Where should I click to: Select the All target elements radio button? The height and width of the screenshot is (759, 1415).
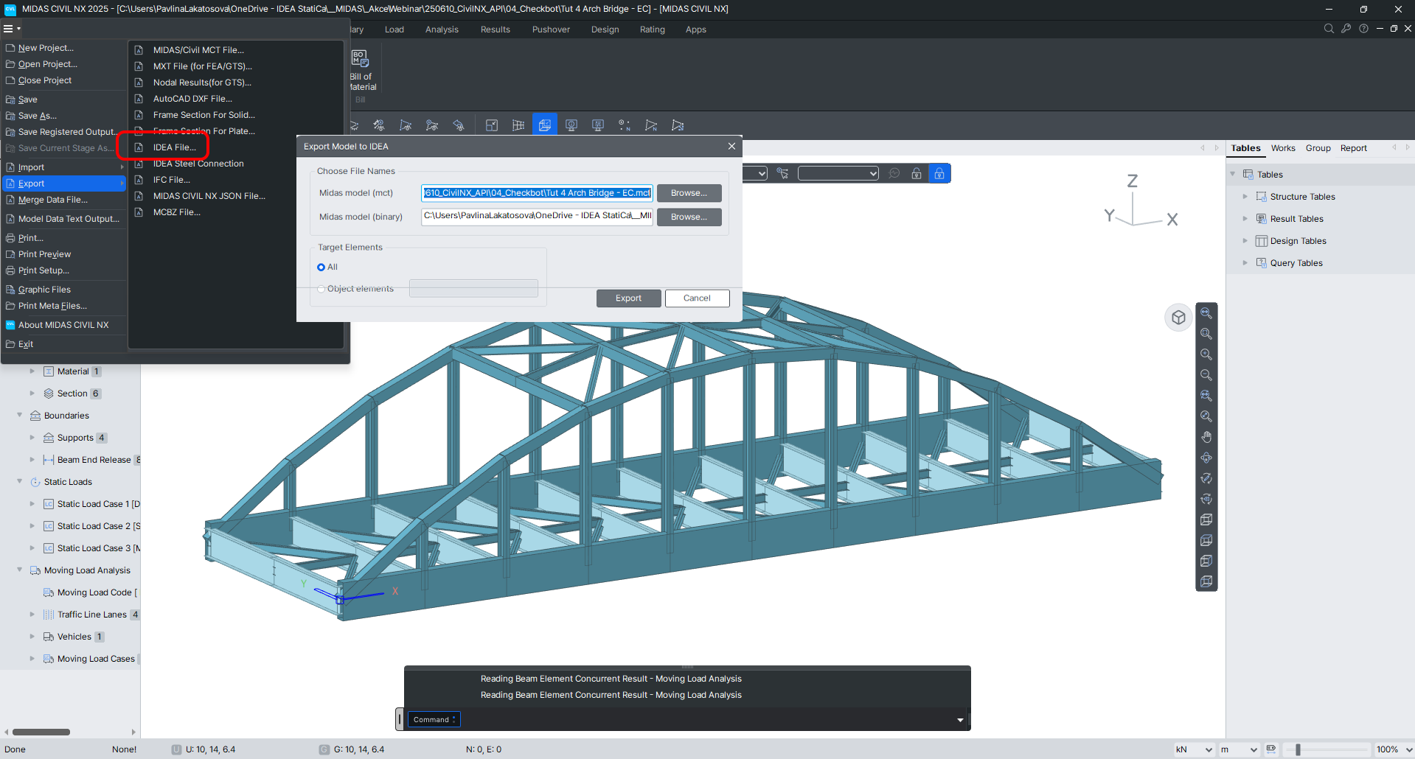321,267
